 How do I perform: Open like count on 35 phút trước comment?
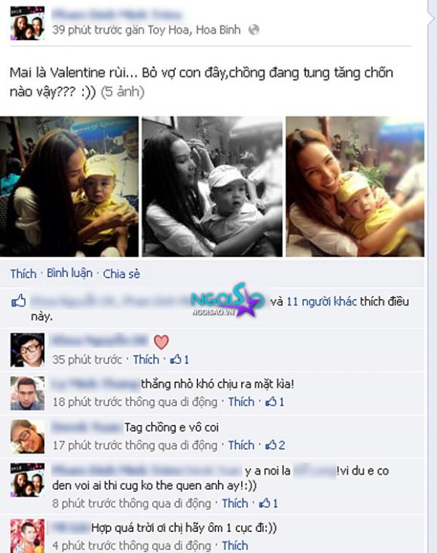pyautogui.click(x=179, y=359)
